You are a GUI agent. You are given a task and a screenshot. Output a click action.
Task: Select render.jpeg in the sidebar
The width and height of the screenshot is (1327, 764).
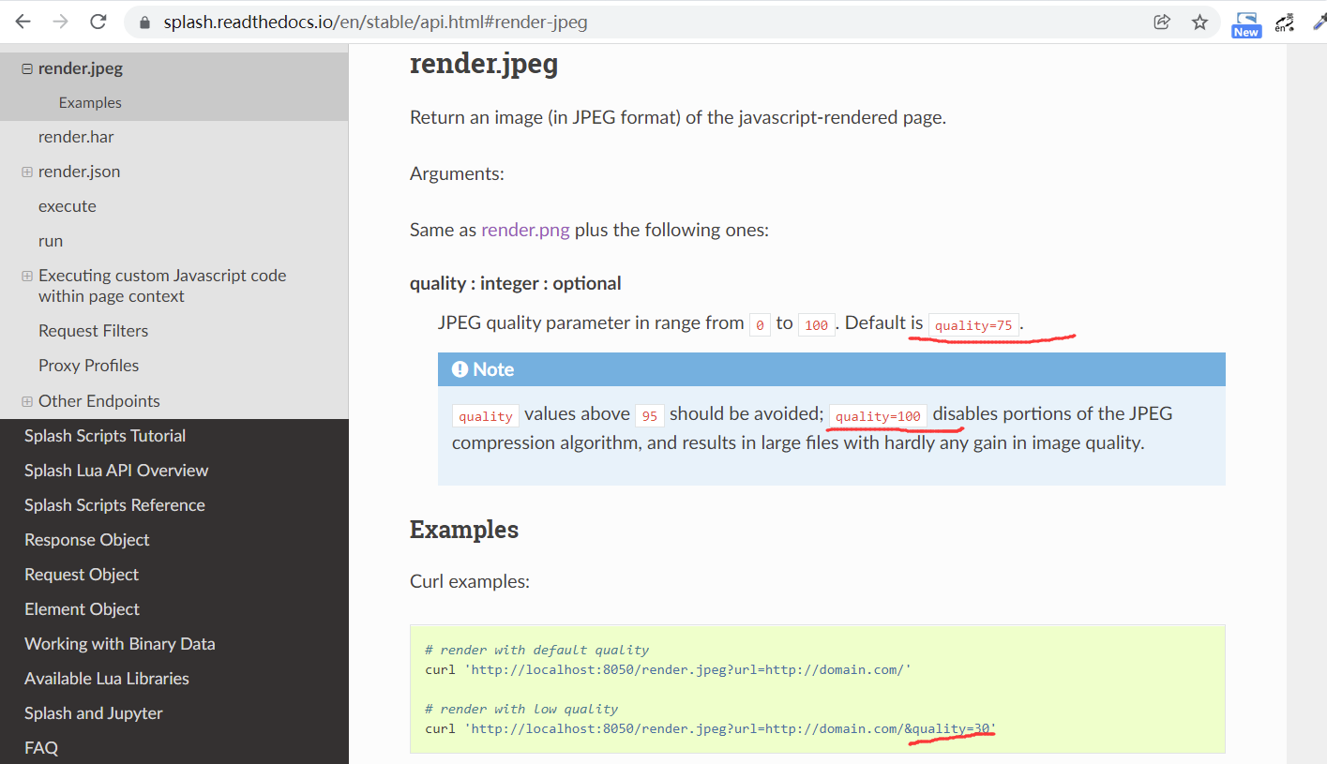pos(81,68)
